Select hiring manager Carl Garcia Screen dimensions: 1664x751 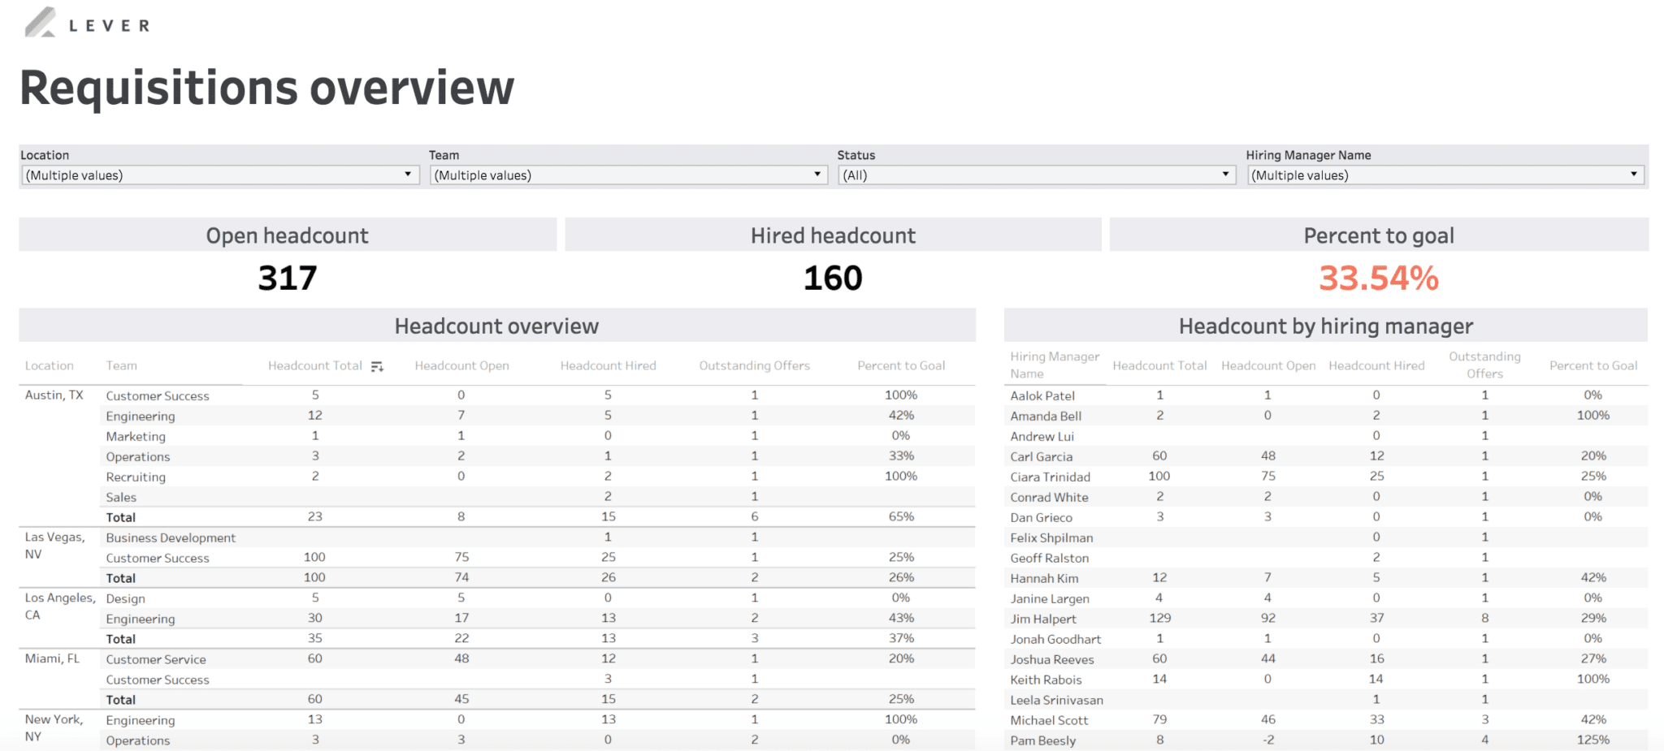click(1041, 456)
